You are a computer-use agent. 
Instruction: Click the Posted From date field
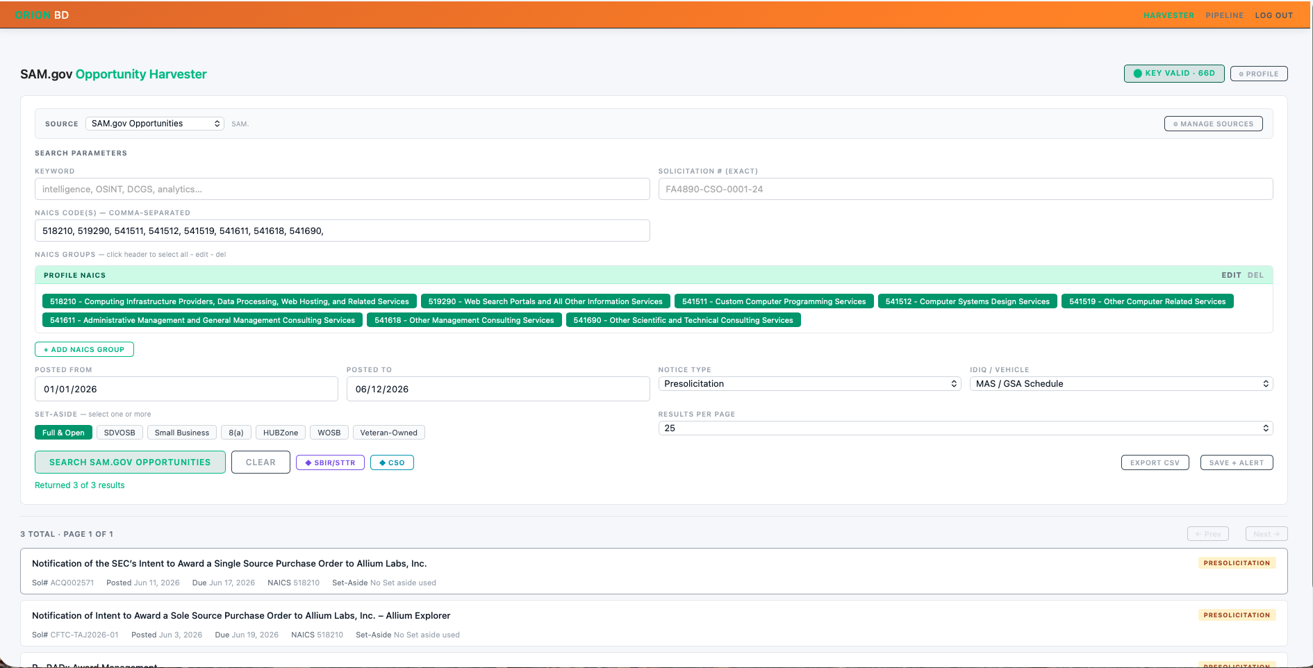186,389
